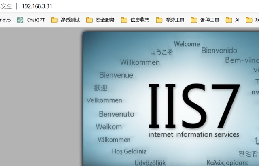Click the 'Welcome' text in IIS image

tap(187, 44)
